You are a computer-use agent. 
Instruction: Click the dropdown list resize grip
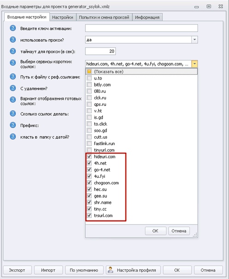tap(195, 235)
